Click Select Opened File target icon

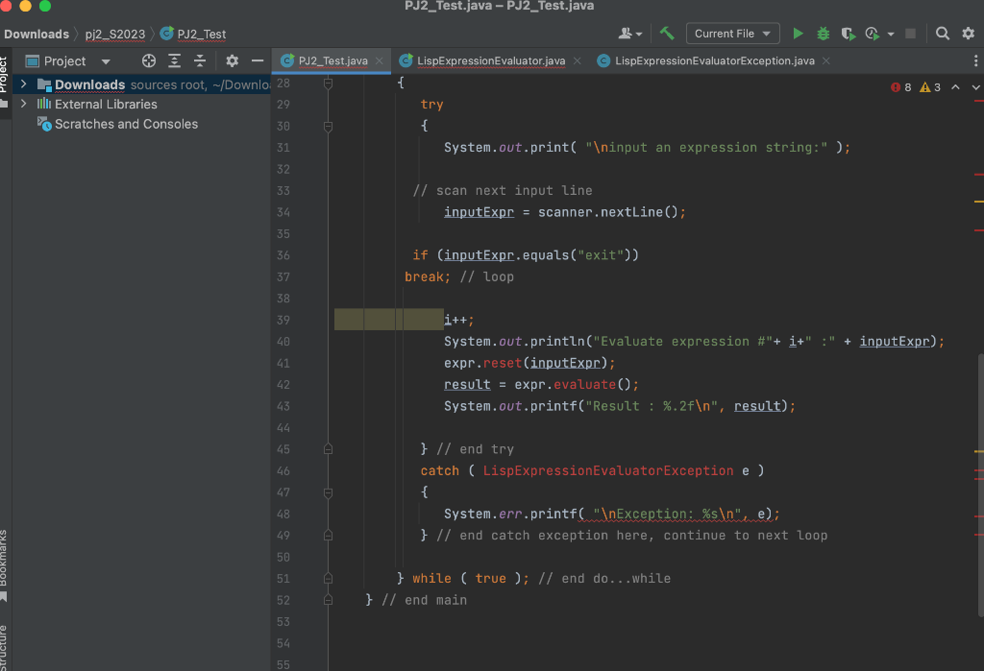(x=149, y=60)
